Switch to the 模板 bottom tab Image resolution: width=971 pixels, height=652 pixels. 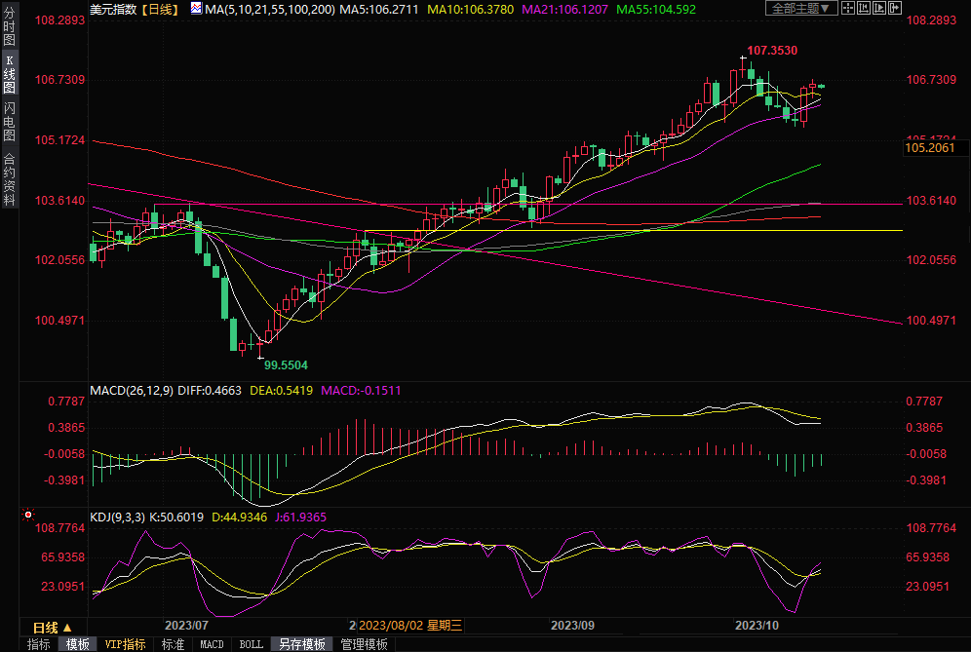(77, 644)
